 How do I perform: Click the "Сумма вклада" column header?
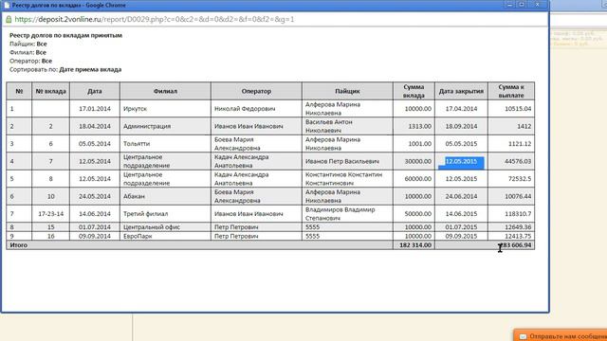coord(414,91)
